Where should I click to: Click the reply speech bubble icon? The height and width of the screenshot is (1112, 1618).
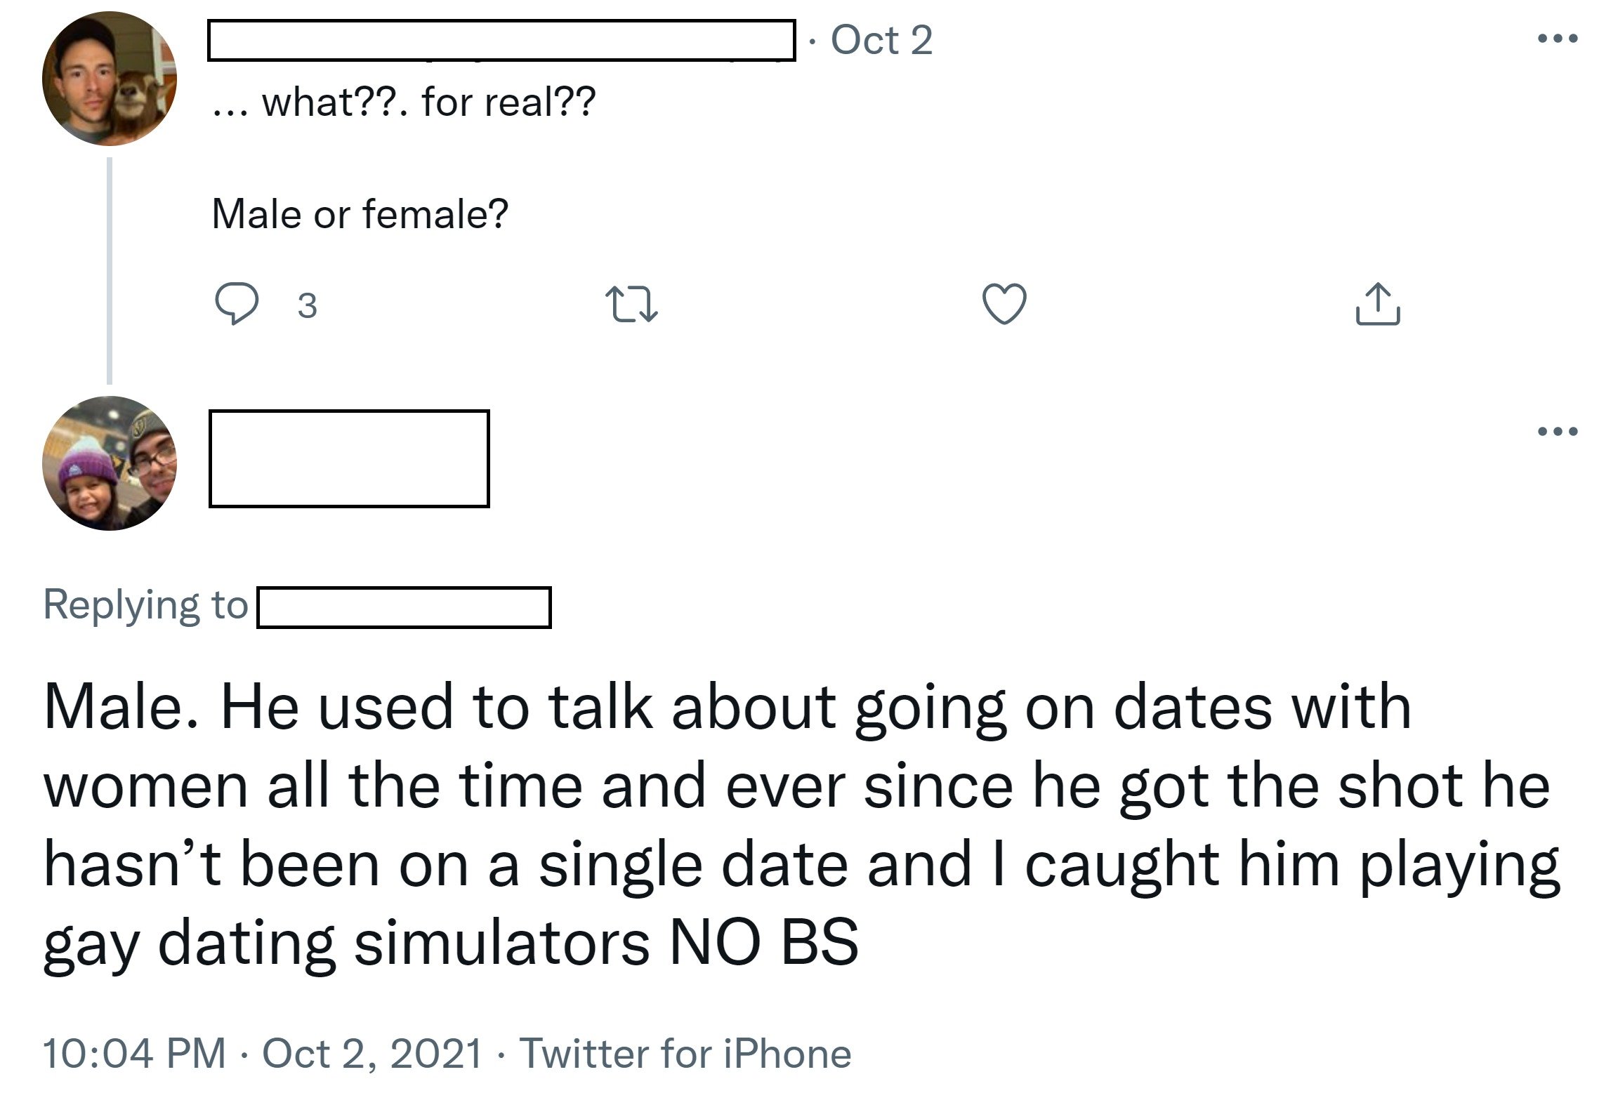236,303
